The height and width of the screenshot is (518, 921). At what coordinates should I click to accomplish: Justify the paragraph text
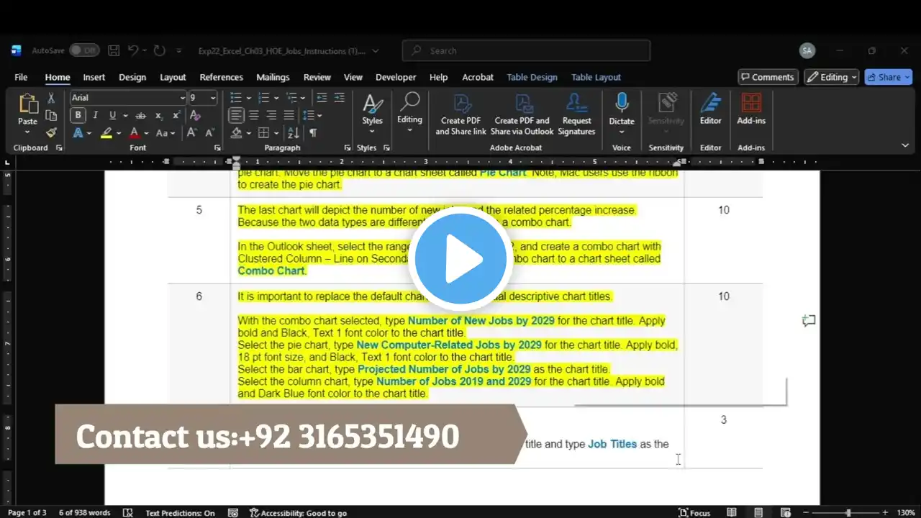[x=289, y=115]
